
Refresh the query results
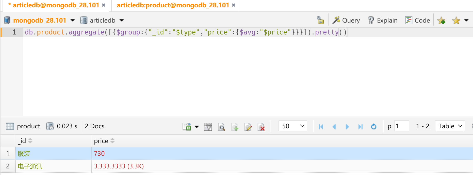pyautogui.click(x=373, y=126)
